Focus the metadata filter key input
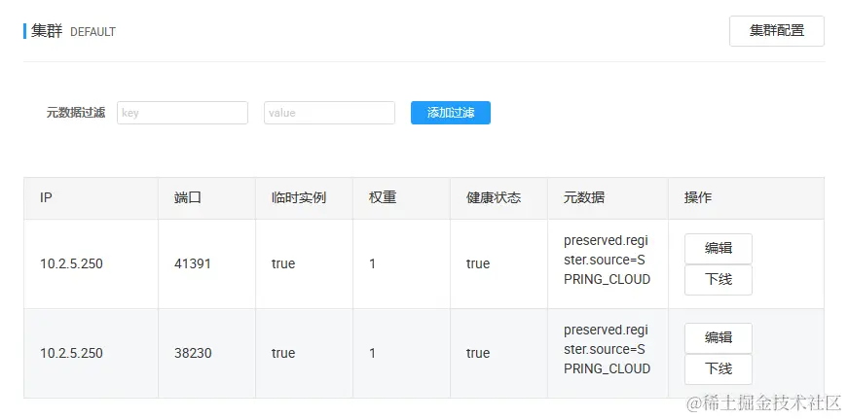This screenshot has height=419, width=848. coord(182,113)
